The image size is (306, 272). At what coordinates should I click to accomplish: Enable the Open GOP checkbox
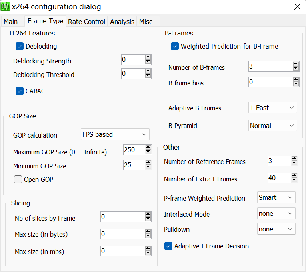18,179
